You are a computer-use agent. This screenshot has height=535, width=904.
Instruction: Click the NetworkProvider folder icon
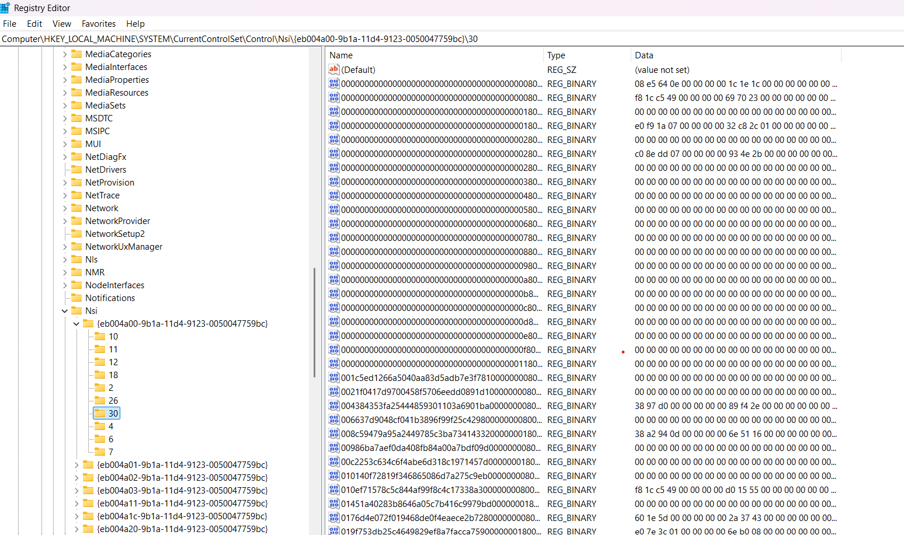[x=77, y=221]
